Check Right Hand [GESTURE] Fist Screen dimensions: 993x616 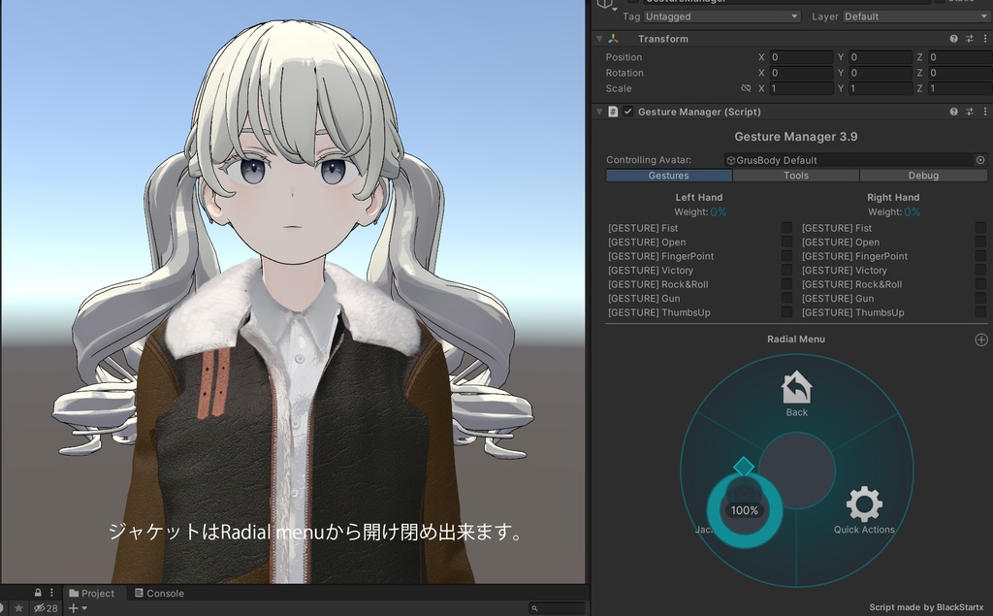pyautogui.click(x=980, y=228)
